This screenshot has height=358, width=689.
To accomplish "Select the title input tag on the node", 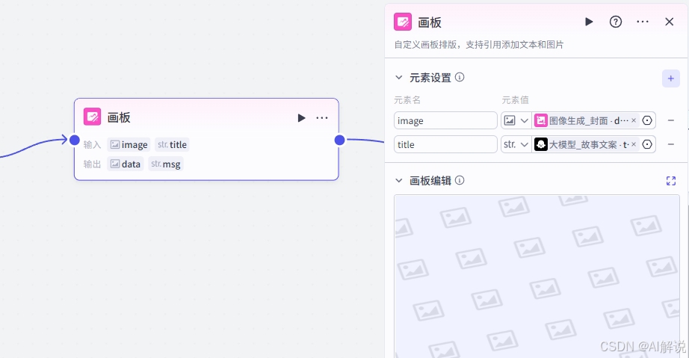I will 172,144.
